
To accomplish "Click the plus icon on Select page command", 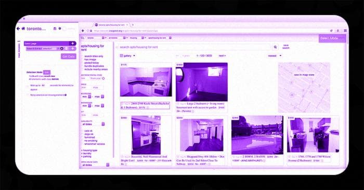I will 72,43.
